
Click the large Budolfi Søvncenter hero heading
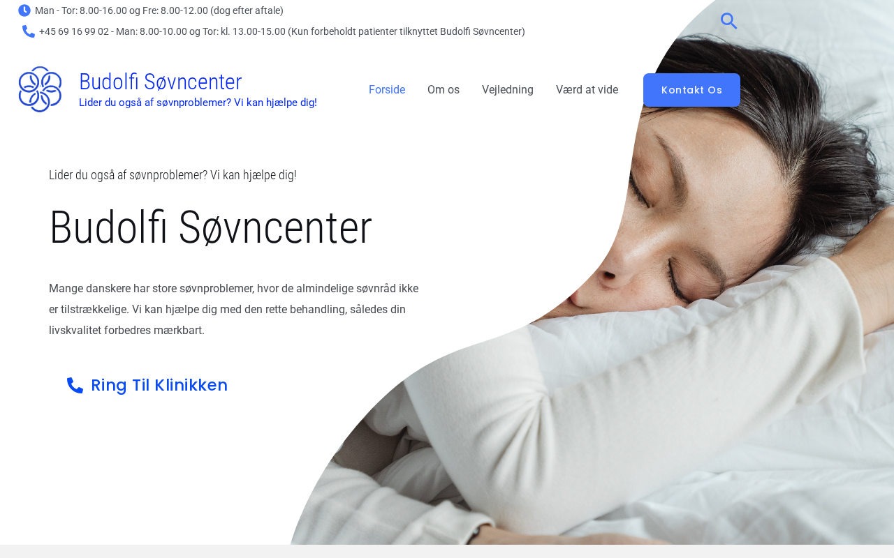point(210,227)
